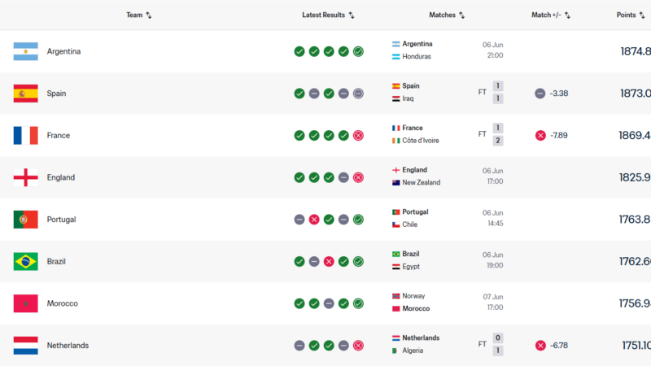Click Portugal's first grey draw result icon
The height and width of the screenshot is (366, 651).
(299, 220)
